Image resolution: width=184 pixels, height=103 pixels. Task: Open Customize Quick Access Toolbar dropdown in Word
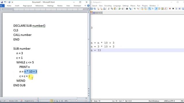pyautogui.click(x=12, y=2)
